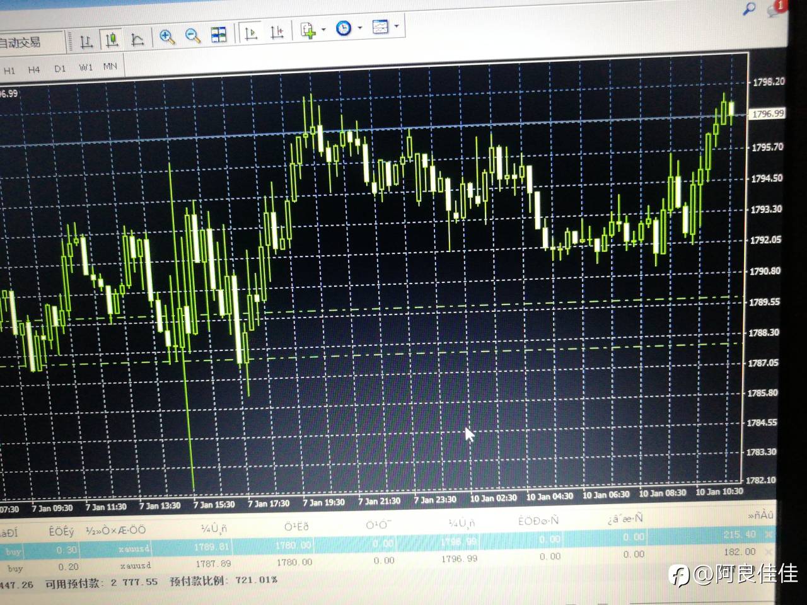This screenshot has width=807, height=605.
Task: Click margin level 721.01% value
Action: 256,580
